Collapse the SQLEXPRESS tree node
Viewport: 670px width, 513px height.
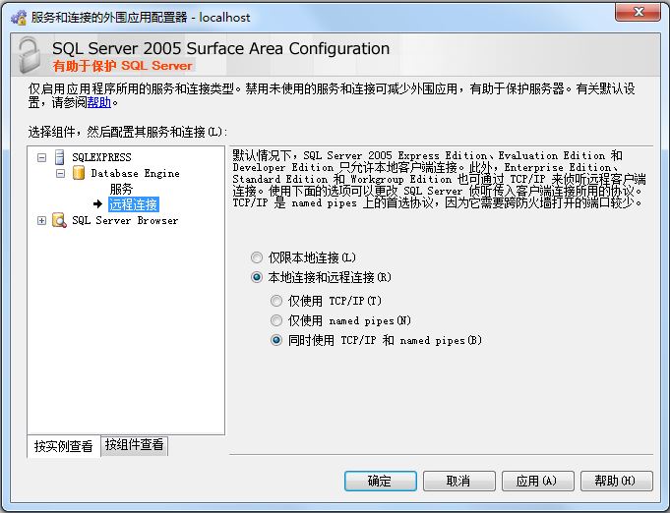(x=41, y=157)
